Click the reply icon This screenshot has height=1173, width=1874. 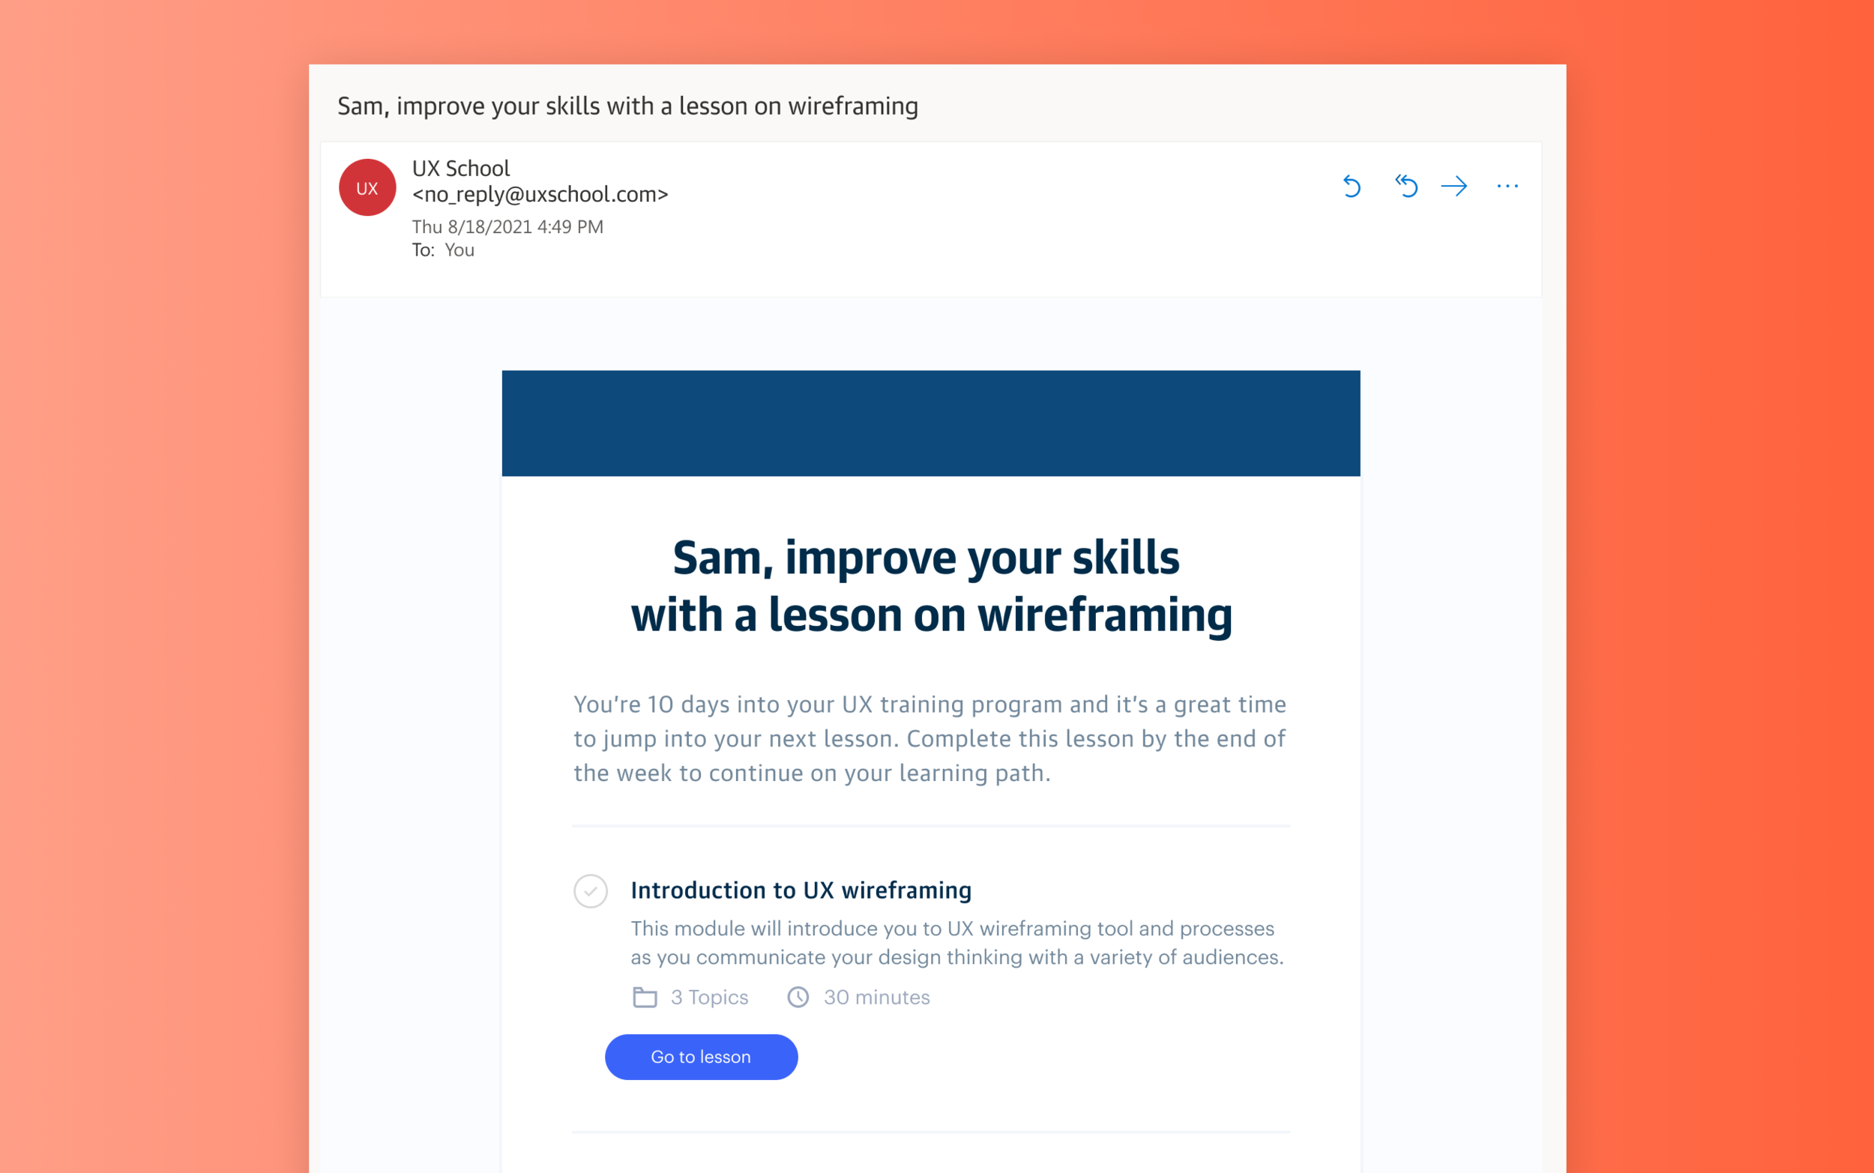[x=1352, y=185]
